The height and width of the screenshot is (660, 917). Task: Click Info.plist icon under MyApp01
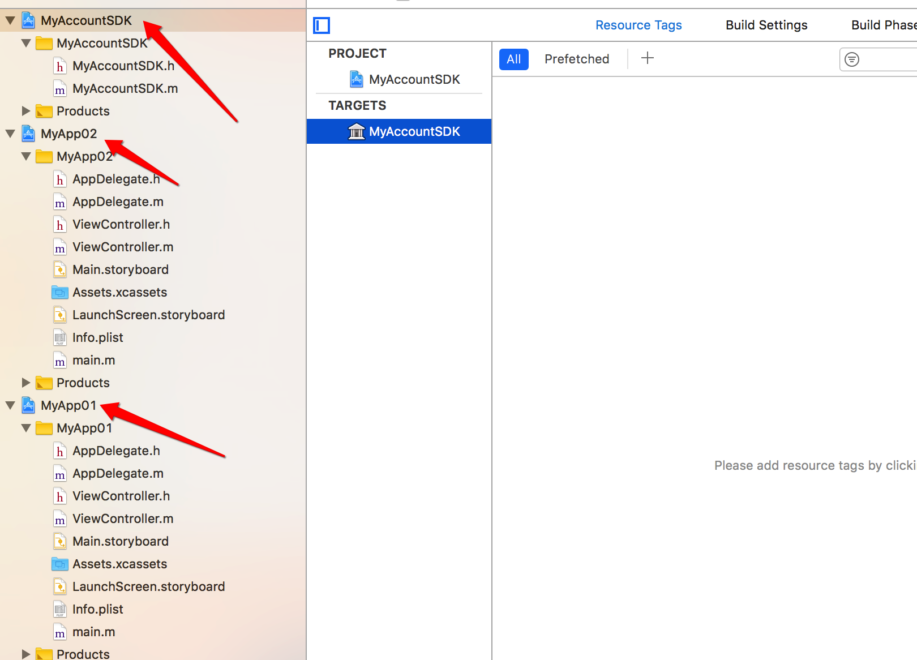(x=60, y=610)
